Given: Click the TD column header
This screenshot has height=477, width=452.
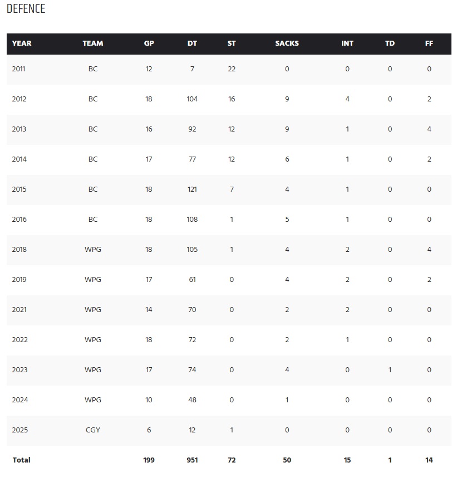Looking at the screenshot, I should point(390,43).
